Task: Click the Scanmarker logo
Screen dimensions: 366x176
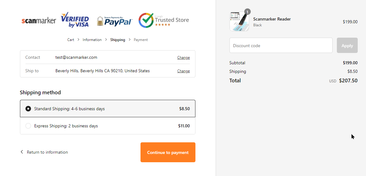Action: tap(39, 21)
